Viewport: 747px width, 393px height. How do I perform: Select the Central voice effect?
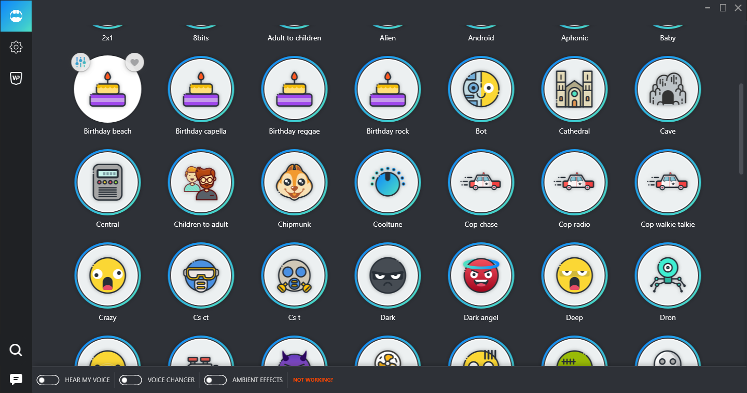(x=107, y=182)
